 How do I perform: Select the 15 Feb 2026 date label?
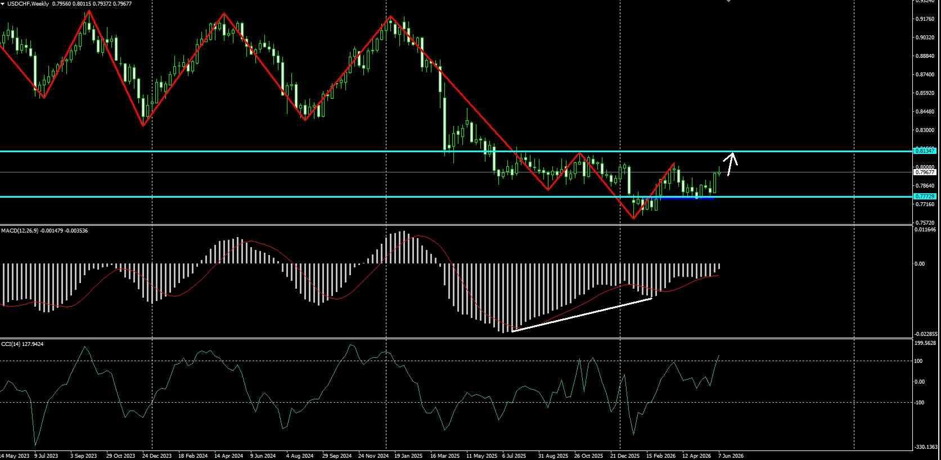(661, 456)
